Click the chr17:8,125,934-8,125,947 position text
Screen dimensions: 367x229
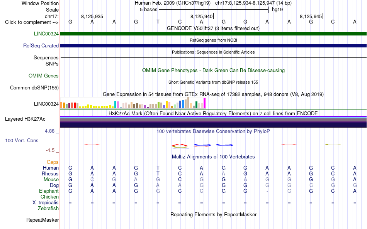coord(253,3)
